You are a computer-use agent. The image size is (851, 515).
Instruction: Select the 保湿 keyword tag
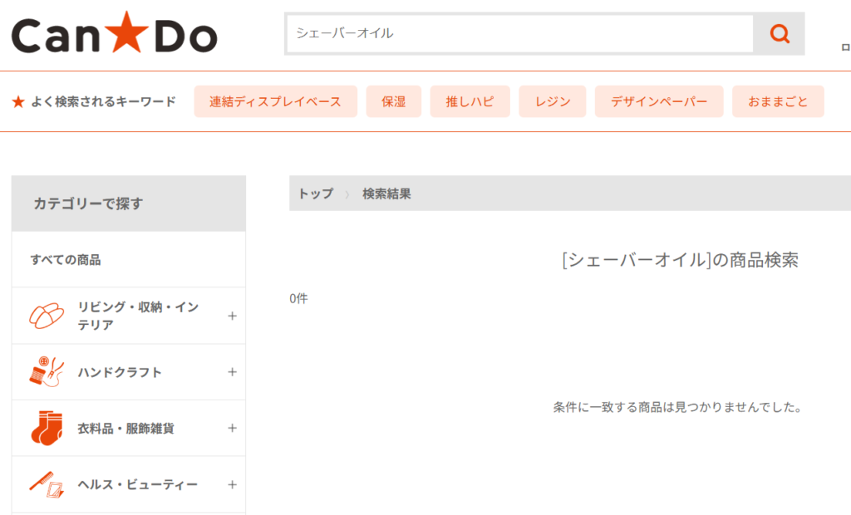point(393,101)
